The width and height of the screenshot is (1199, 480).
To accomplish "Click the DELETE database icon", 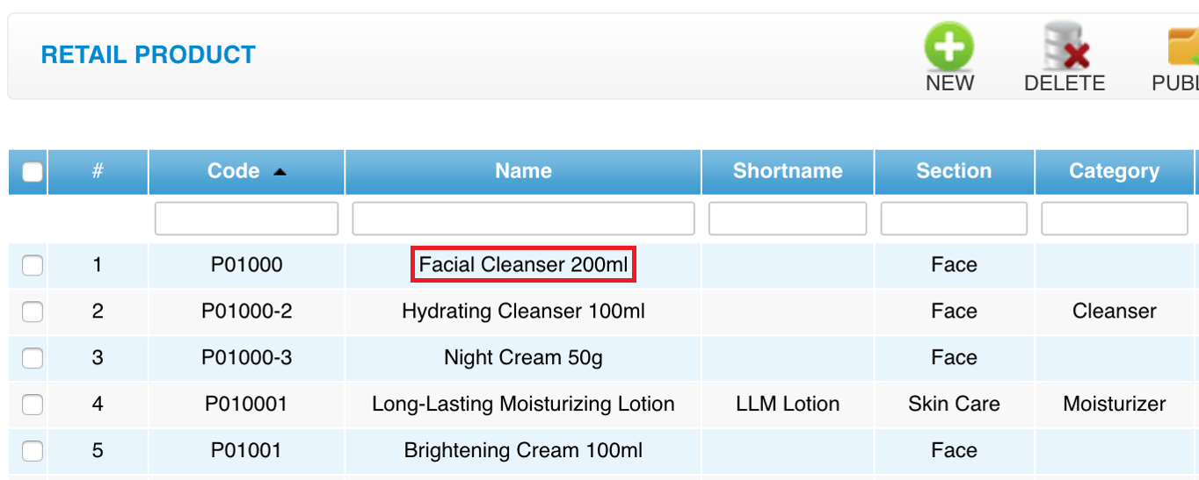I will pos(1065,47).
